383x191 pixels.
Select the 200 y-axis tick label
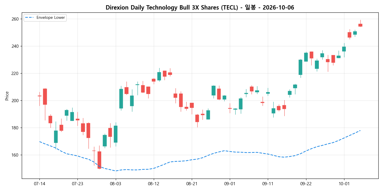pos(15,101)
